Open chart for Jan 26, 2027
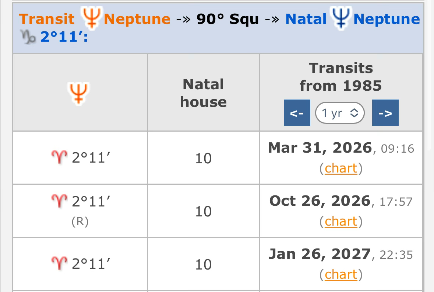 [341, 275]
